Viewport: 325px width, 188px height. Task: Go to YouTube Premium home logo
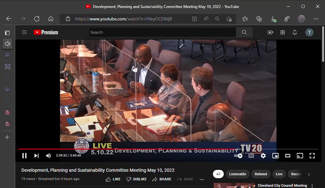(46, 32)
